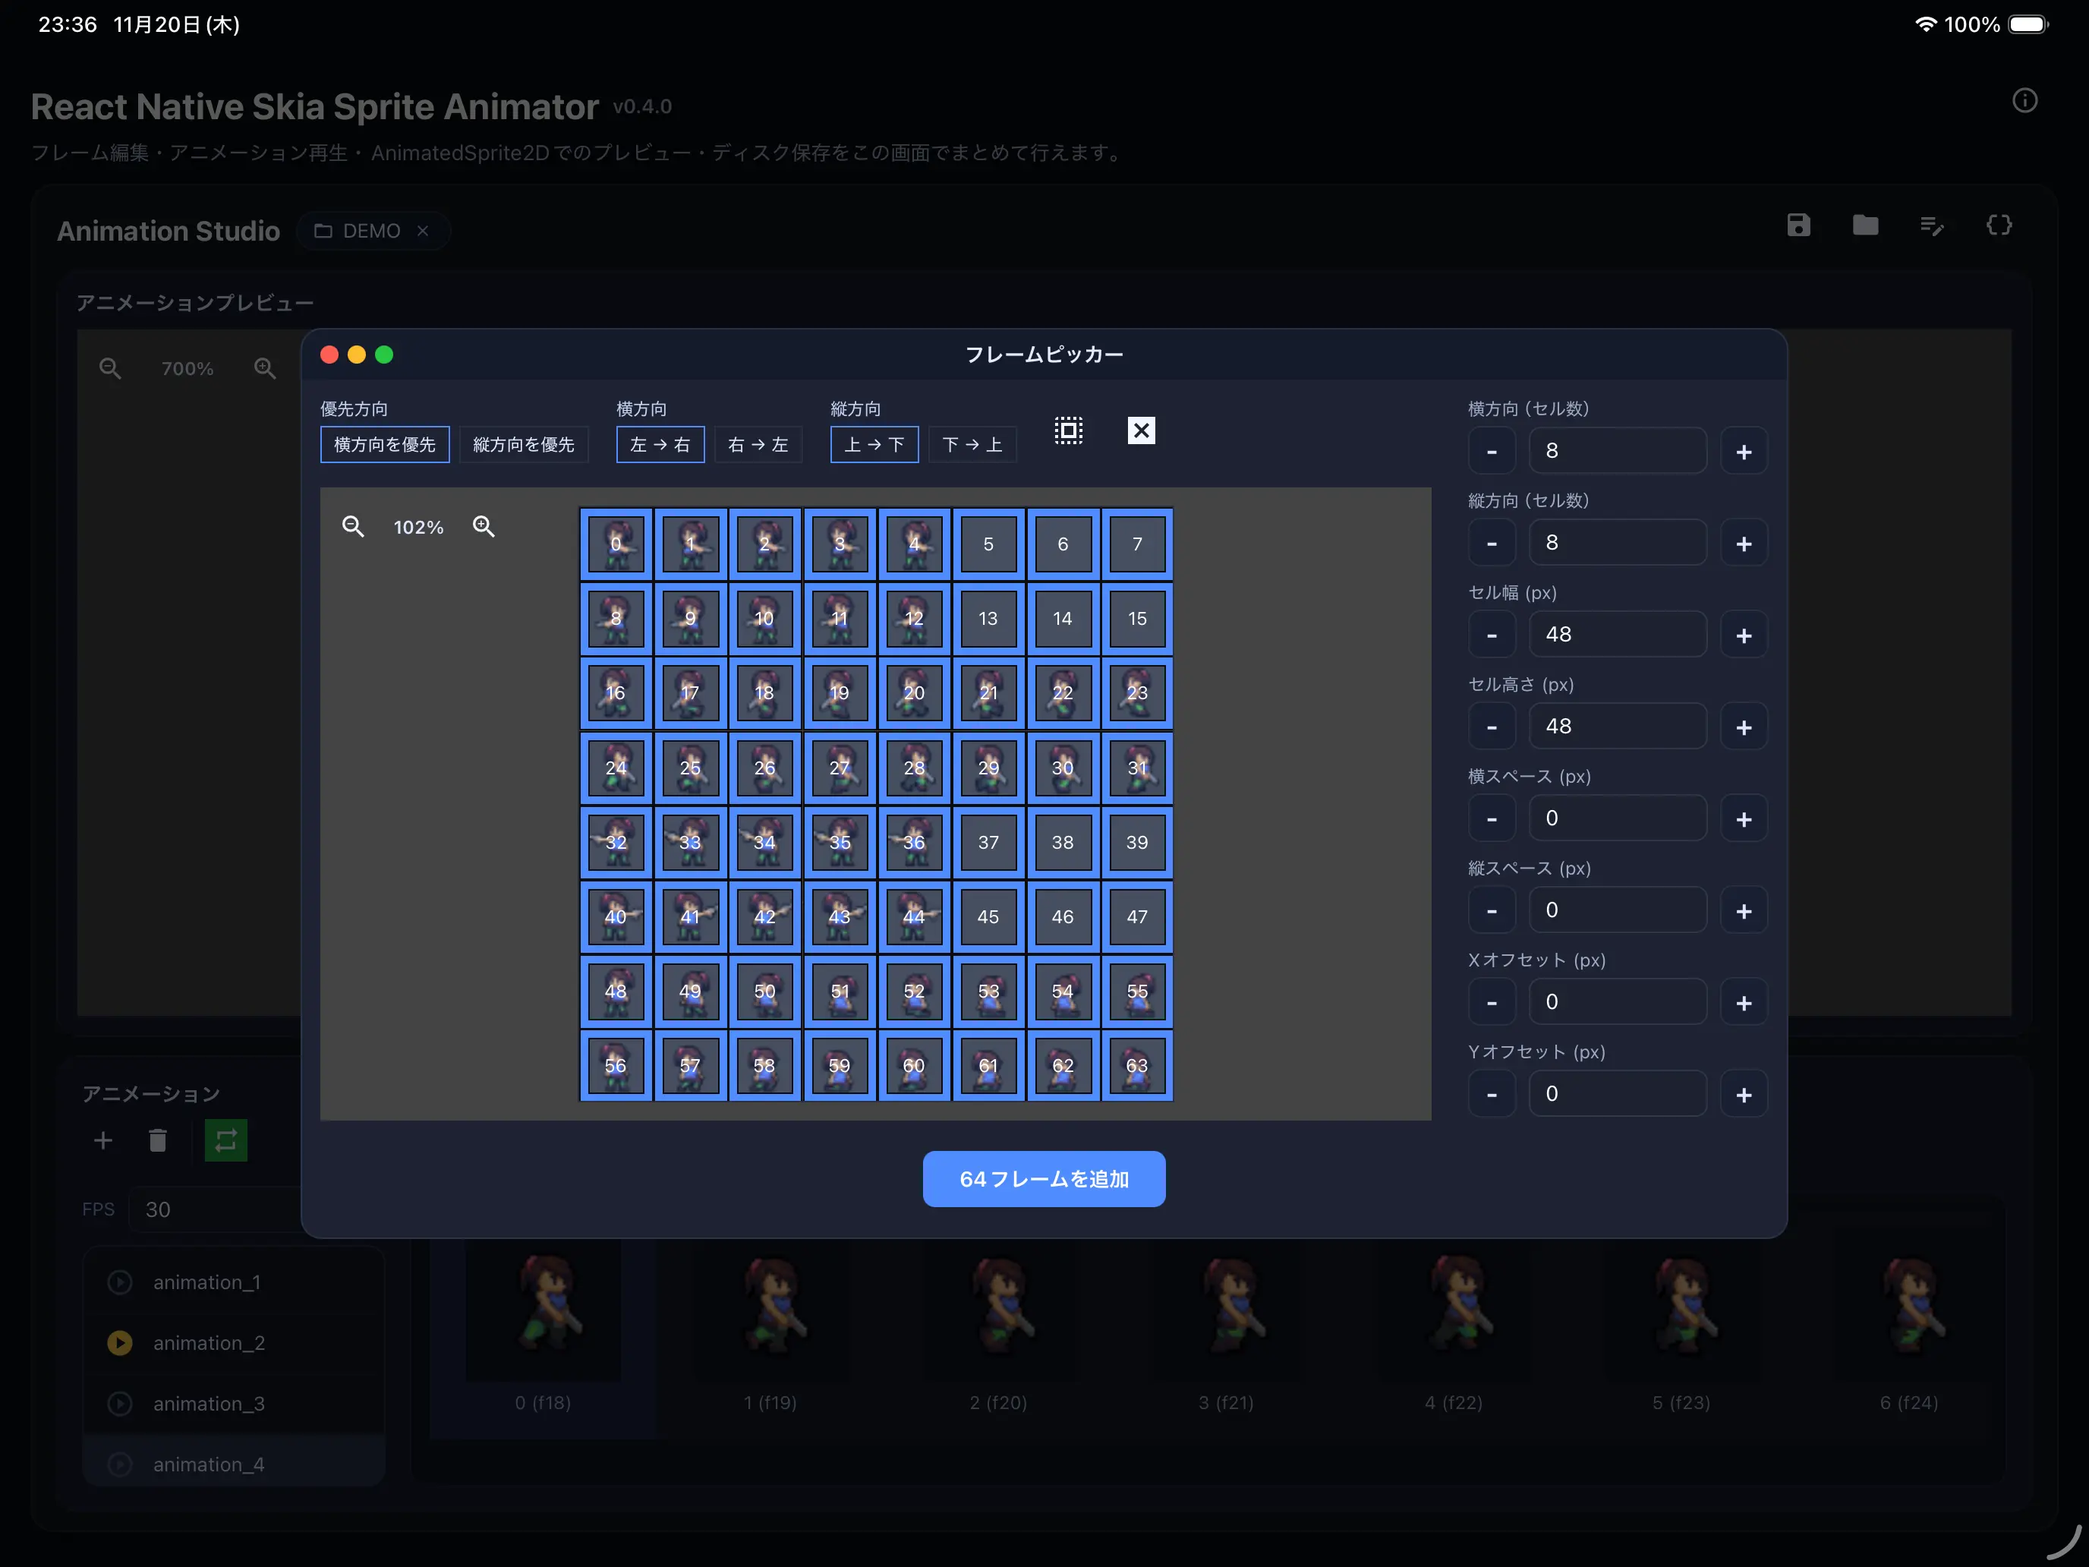This screenshot has width=2089, height=1567.
Task: Close the DEMO project tag
Action: coord(423,232)
